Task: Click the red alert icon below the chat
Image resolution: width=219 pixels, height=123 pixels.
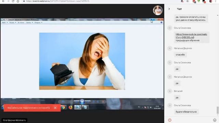Action: 170,120
